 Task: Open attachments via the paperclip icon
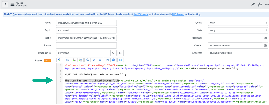coord(253,5)
